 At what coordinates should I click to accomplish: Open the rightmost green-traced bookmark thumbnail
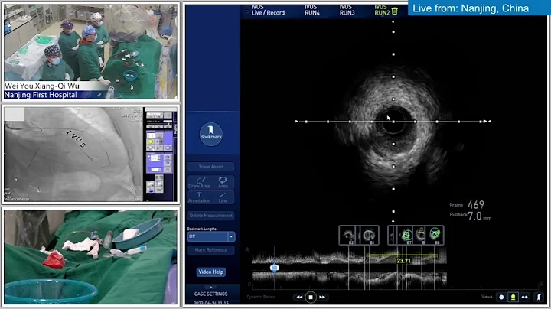point(435,235)
